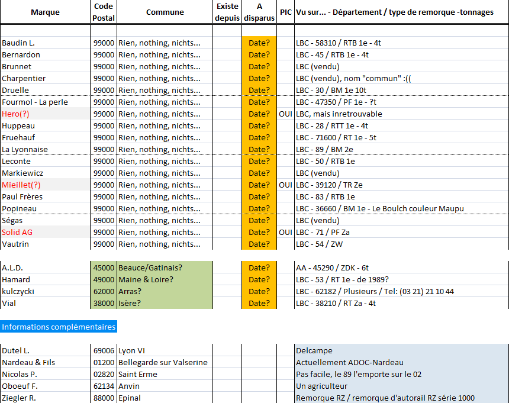
Task: Select 'LBC (vendu), nom commun' cell
Action: pos(401,78)
